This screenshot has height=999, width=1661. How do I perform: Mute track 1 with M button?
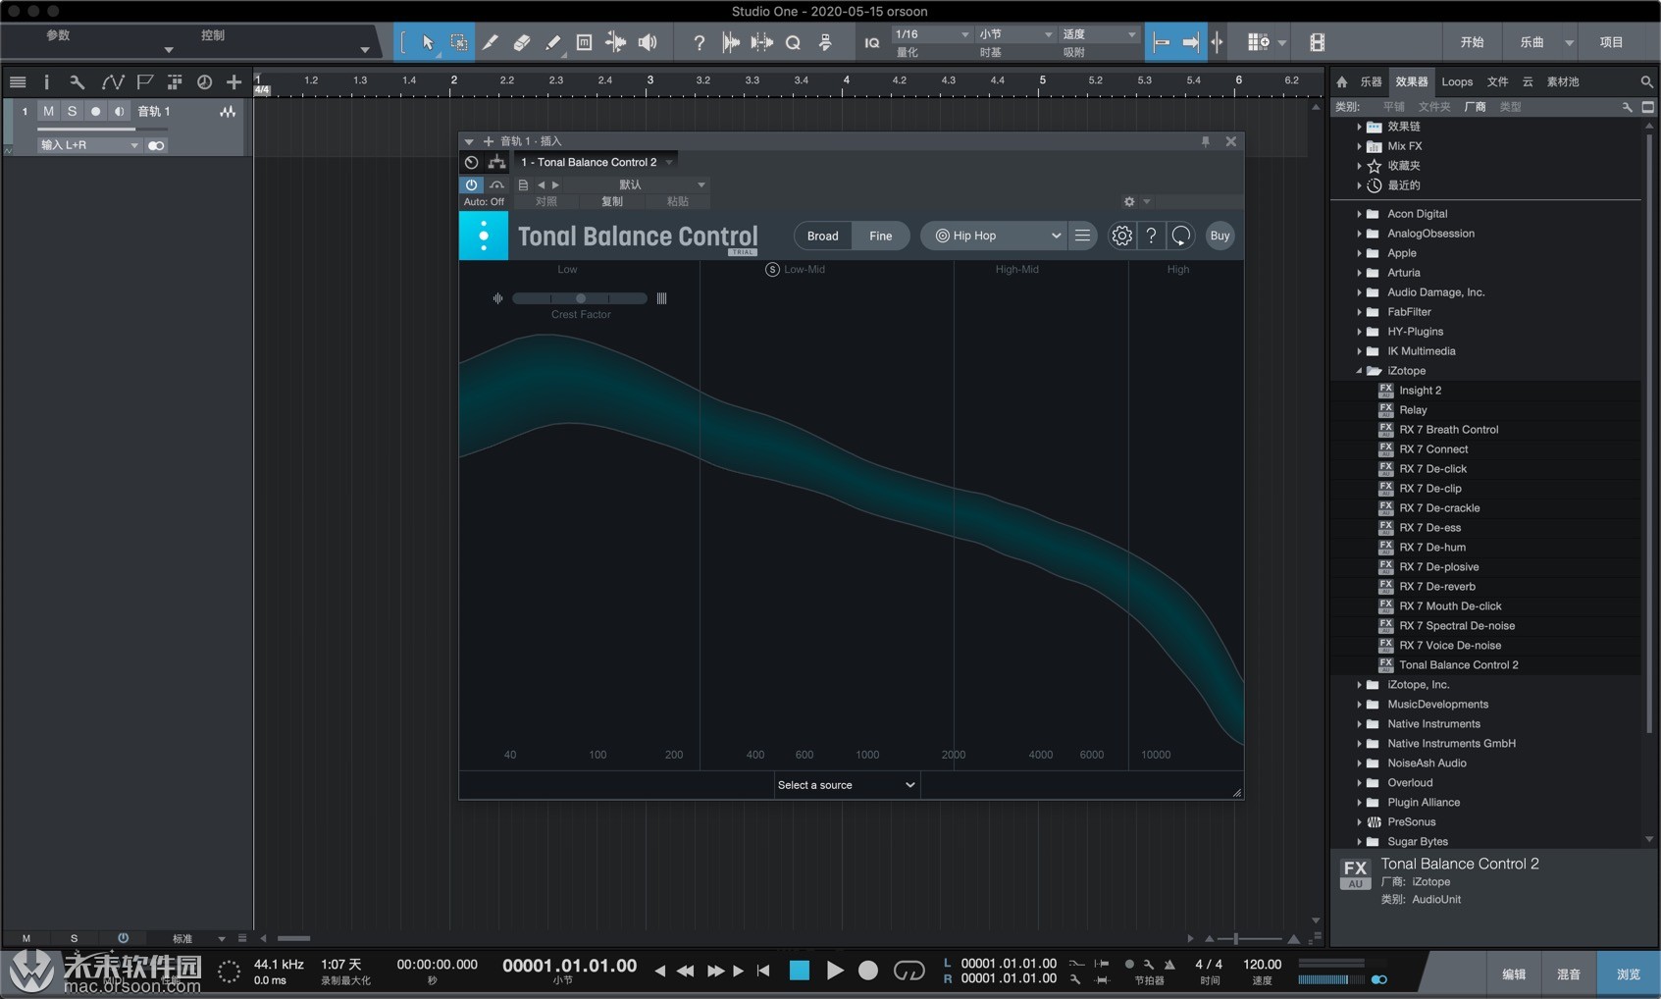click(48, 111)
